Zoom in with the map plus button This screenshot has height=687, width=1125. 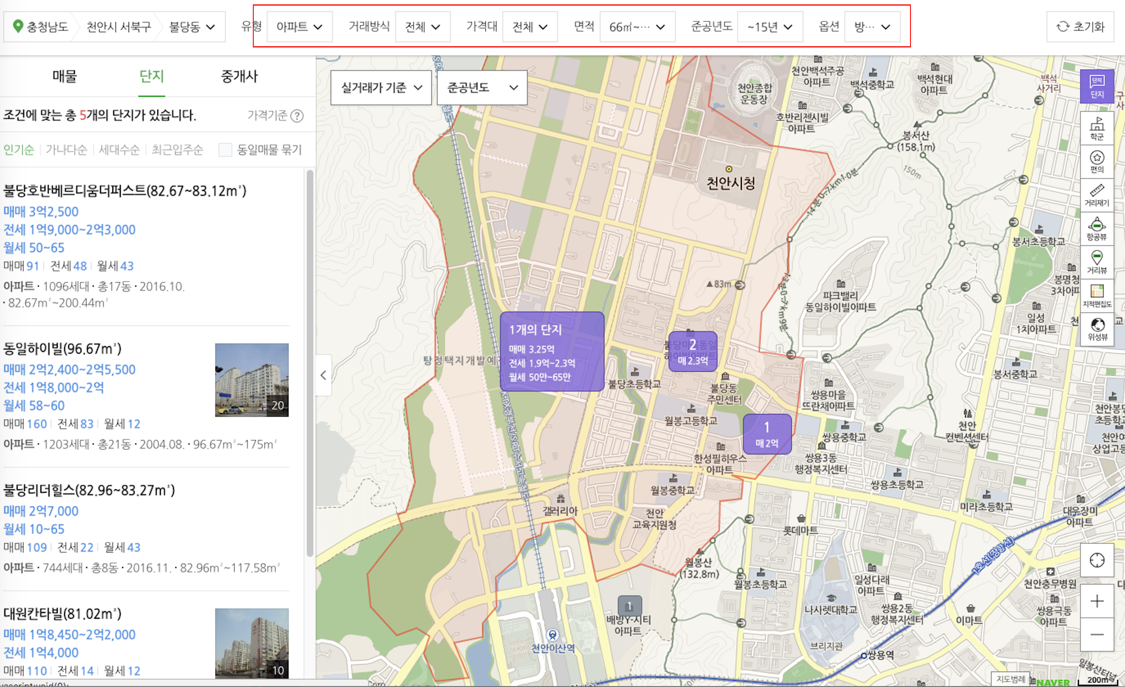pyautogui.click(x=1097, y=601)
